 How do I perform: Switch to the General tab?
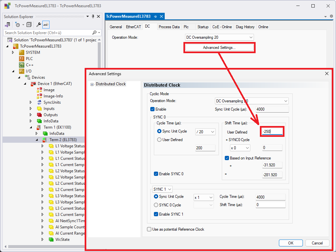pos(116,27)
